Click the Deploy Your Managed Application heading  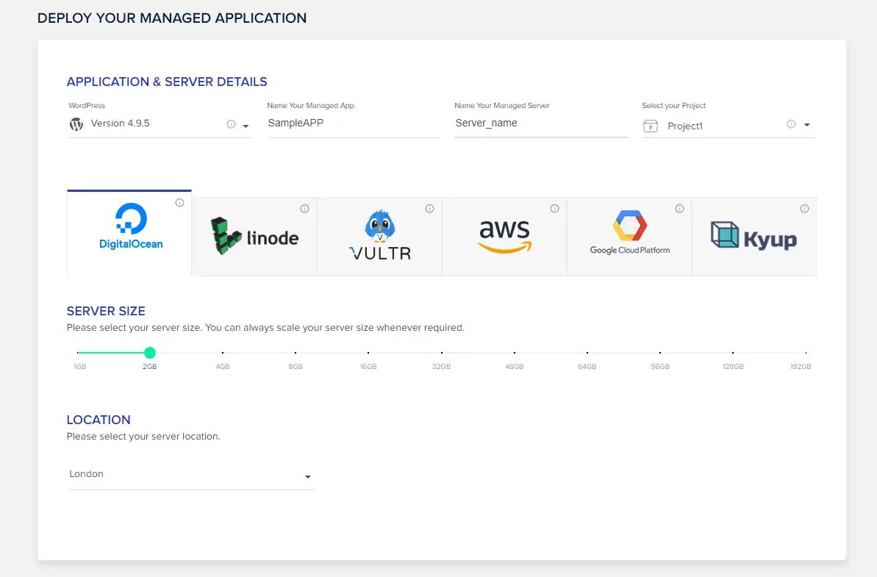click(172, 18)
